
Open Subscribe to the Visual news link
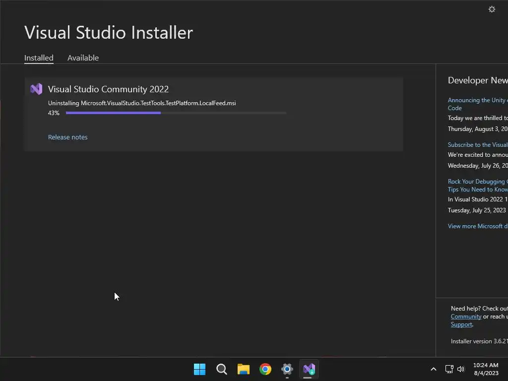pos(478,145)
